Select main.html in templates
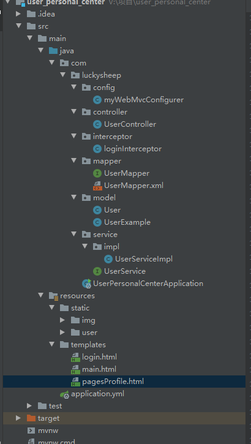Image resolution: width=251 pixels, height=444 pixels. coord(99,369)
